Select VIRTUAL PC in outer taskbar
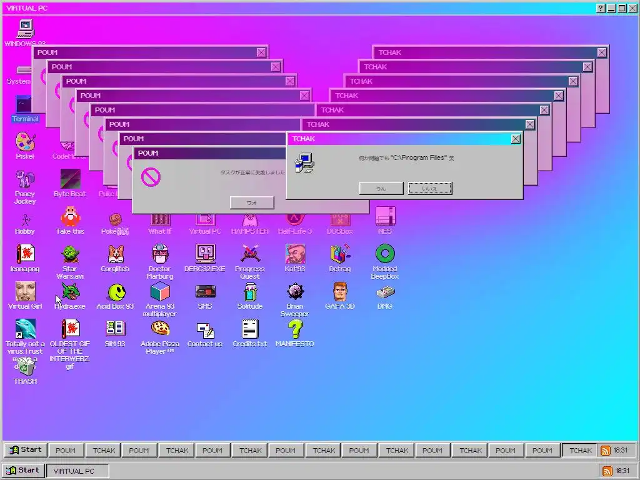This screenshot has width=640, height=480. tap(77, 471)
